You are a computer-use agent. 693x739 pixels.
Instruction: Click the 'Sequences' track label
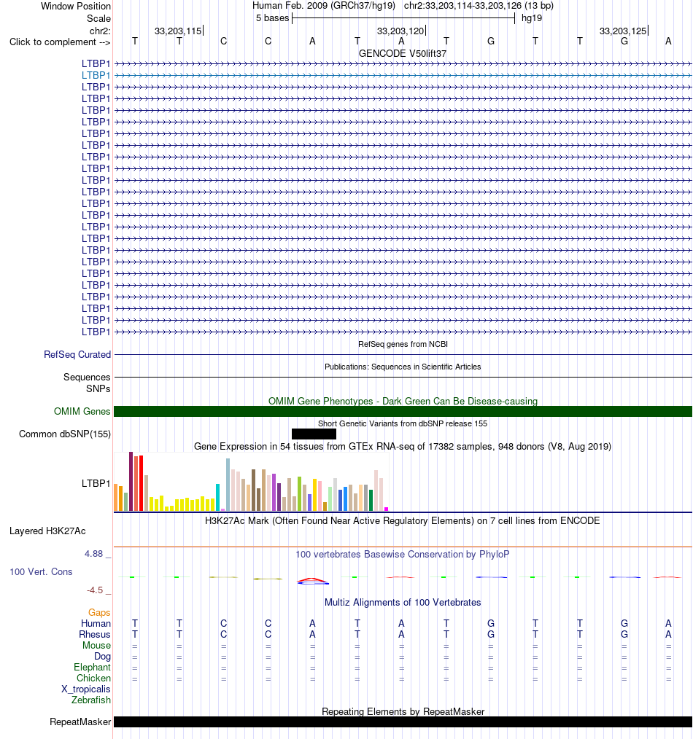coord(87,377)
